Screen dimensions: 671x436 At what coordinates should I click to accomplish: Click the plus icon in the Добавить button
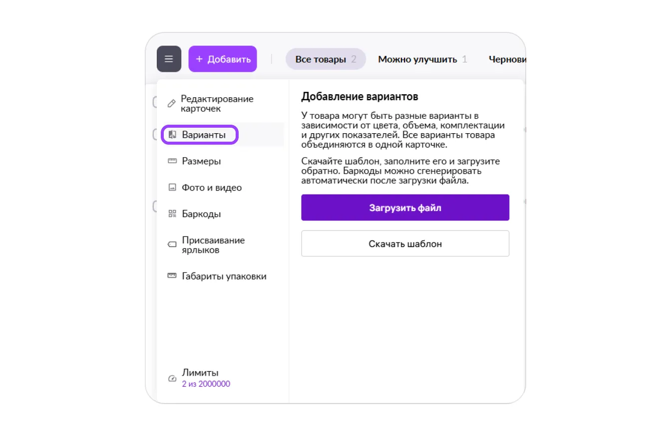coord(199,59)
